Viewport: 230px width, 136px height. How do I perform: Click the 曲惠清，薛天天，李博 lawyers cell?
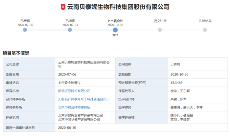point(197,107)
